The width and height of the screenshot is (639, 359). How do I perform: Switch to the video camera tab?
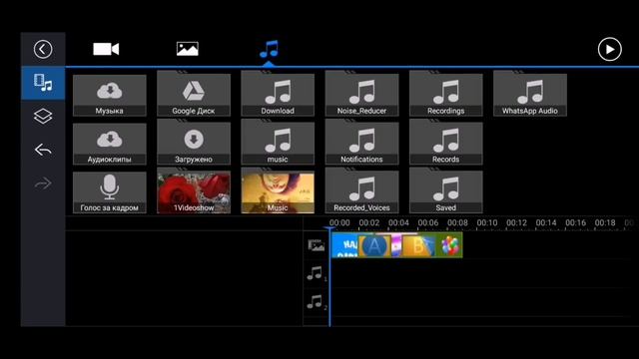click(106, 49)
